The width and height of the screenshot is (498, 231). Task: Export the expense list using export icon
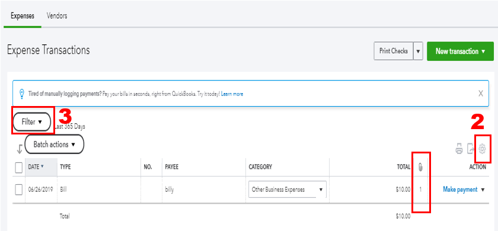coord(470,149)
